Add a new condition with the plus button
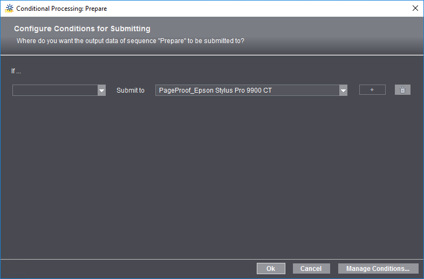Viewport: 424px width, 279px height. pos(372,90)
